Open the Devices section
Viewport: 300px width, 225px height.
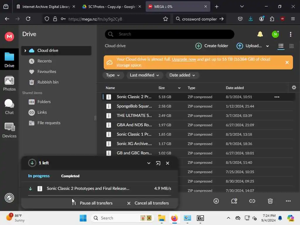point(9,130)
